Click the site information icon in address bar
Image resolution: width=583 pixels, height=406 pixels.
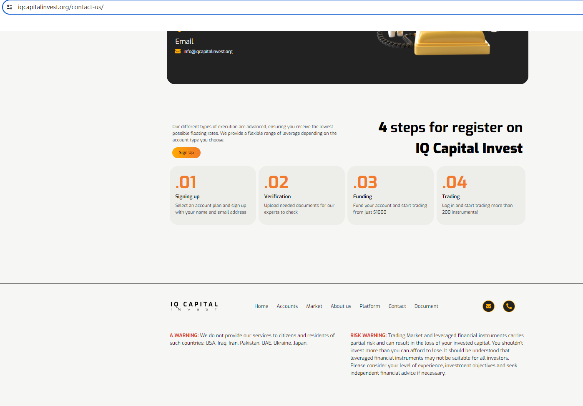point(10,7)
